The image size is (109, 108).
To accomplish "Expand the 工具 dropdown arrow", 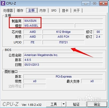I will tap(64, 104).
